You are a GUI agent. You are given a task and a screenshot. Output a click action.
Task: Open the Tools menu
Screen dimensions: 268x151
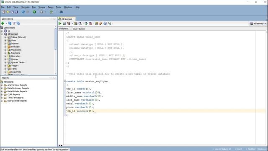[59, 7]
